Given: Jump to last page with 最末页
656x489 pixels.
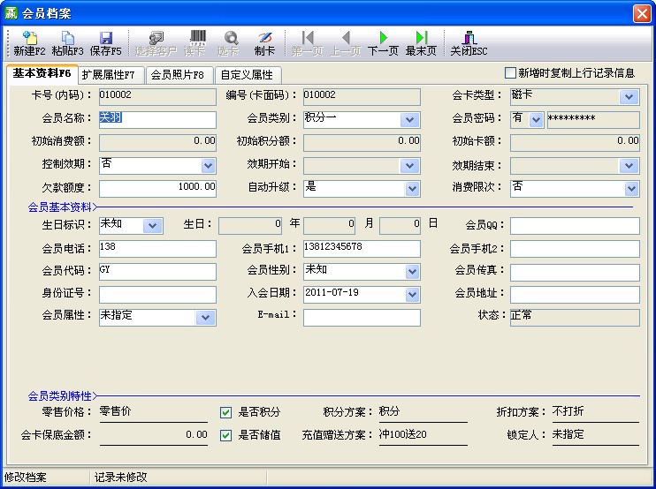Looking at the screenshot, I should click(x=421, y=38).
